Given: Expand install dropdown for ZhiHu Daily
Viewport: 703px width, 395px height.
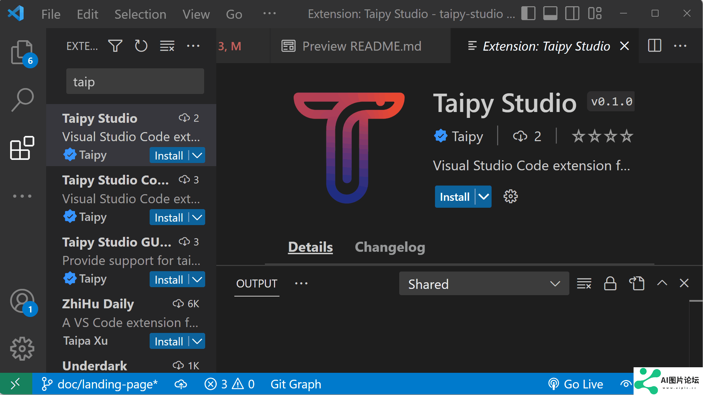Looking at the screenshot, I should (x=197, y=341).
